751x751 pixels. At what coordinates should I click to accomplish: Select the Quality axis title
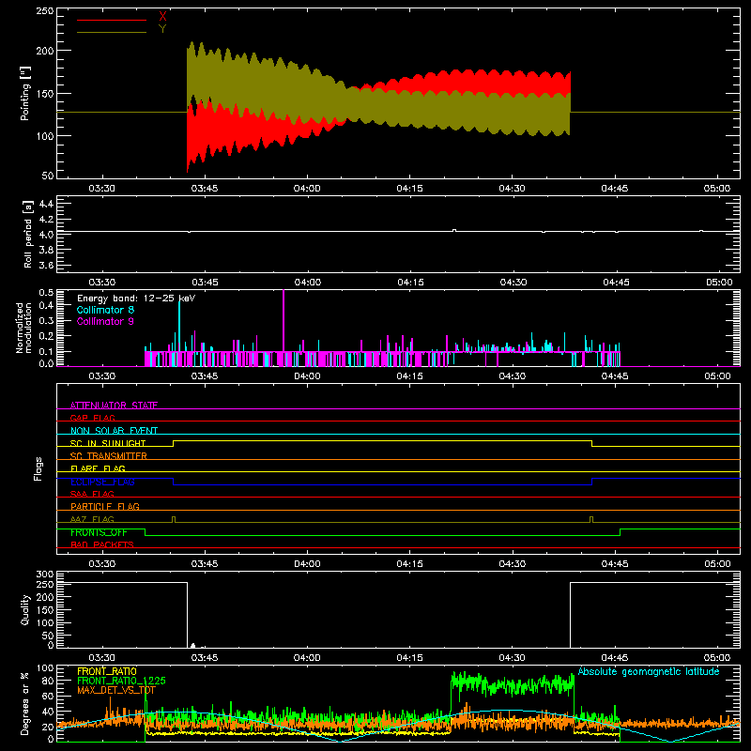point(25,609)
